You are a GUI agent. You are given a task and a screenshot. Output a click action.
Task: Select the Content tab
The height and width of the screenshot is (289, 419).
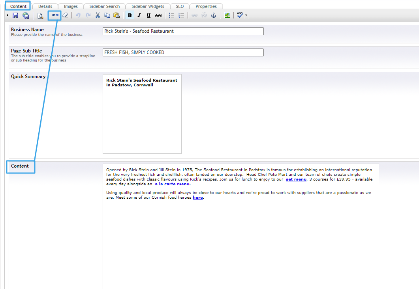[18, 6]
